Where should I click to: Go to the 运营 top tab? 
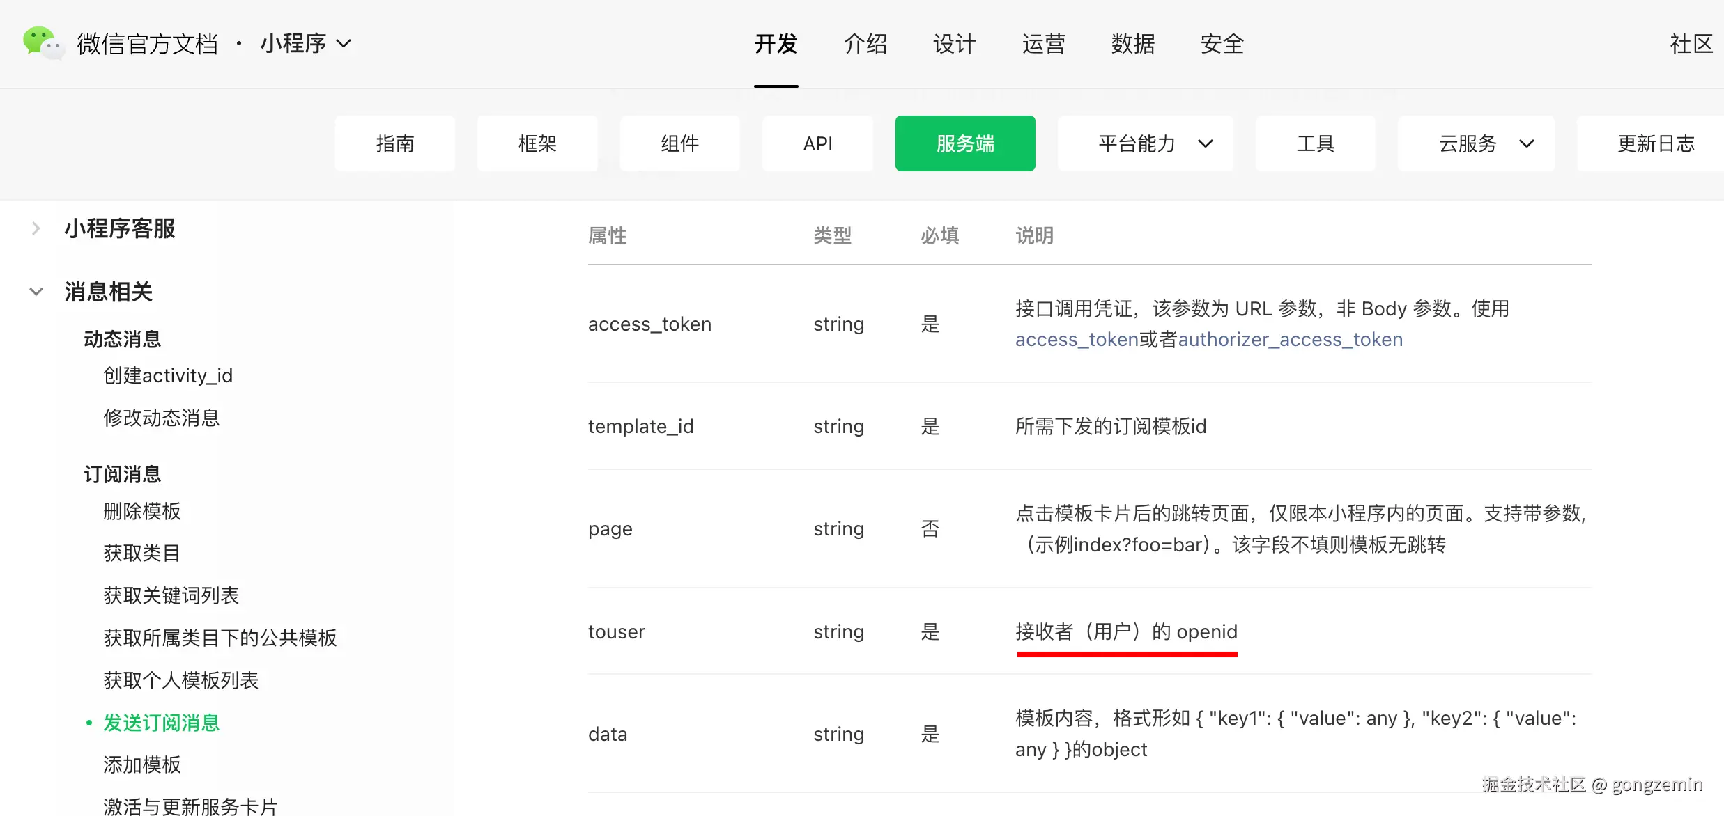(1043, 44)
